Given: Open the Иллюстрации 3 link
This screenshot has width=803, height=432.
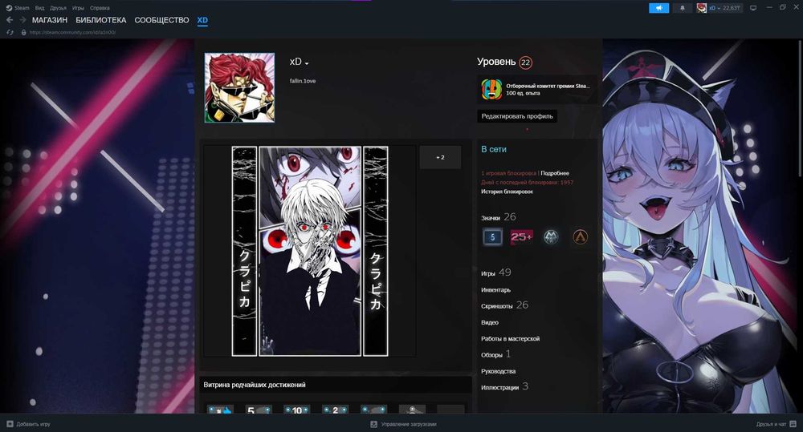Looking at the screenshot, I should [x=504, y=387].
